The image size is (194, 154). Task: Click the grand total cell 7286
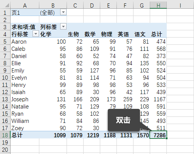click(x=158, y=135)
